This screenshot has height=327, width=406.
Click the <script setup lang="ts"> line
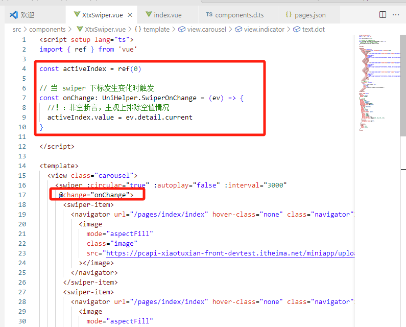click(86, 40)
